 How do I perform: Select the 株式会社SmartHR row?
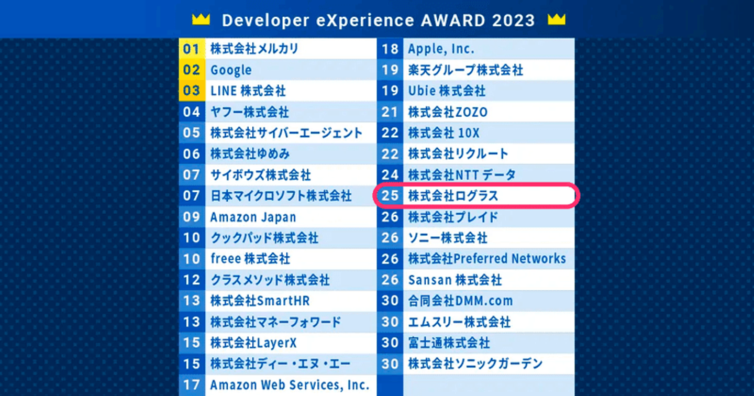coord(278,301)
